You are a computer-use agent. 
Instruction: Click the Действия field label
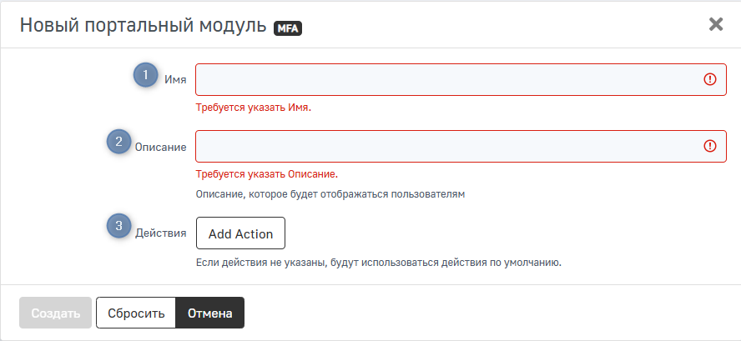click(x=160, y=233)
